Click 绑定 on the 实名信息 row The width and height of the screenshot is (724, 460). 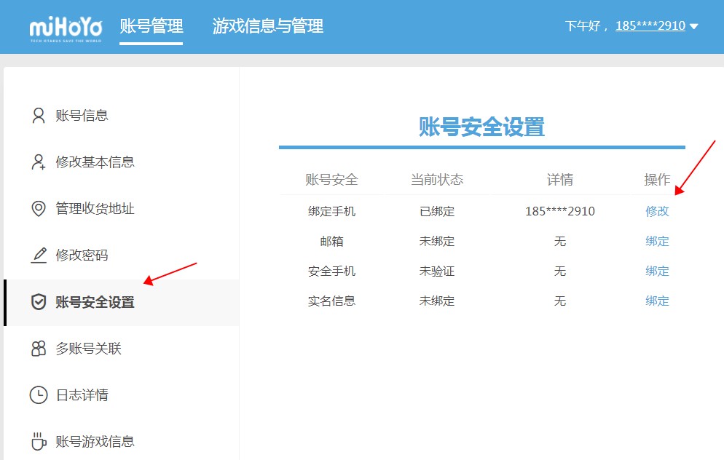[x=656, y=301]
